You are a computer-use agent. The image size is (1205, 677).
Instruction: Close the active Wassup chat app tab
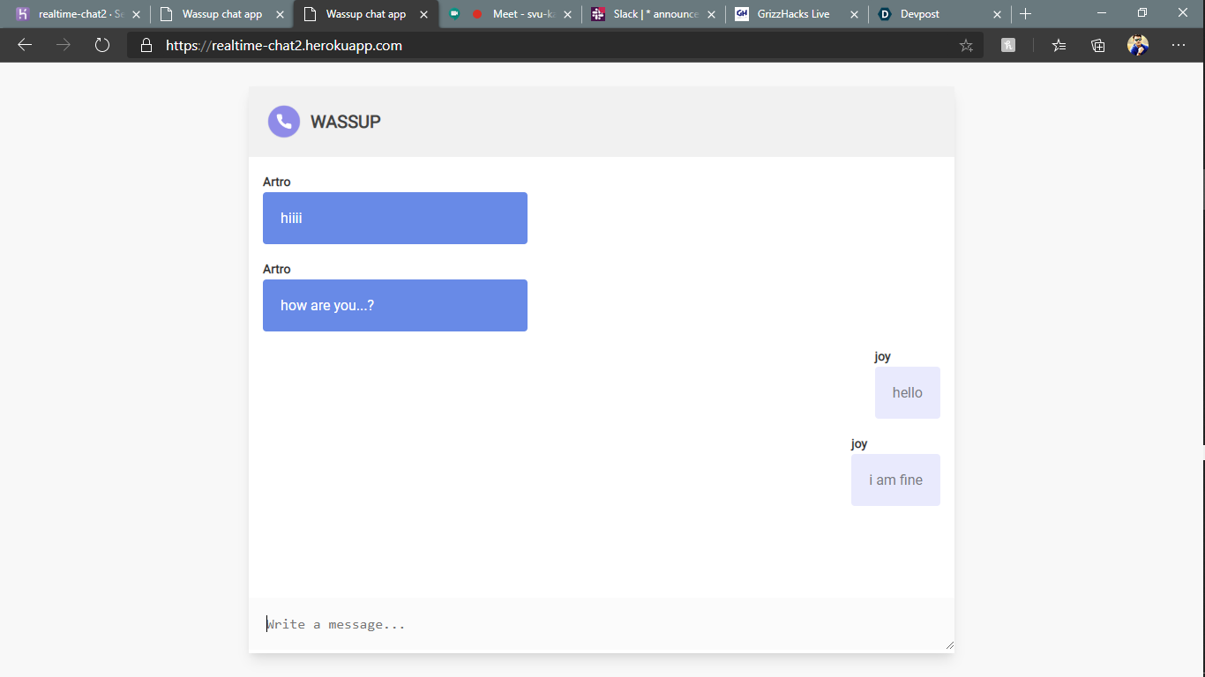[x=423, y=14]
